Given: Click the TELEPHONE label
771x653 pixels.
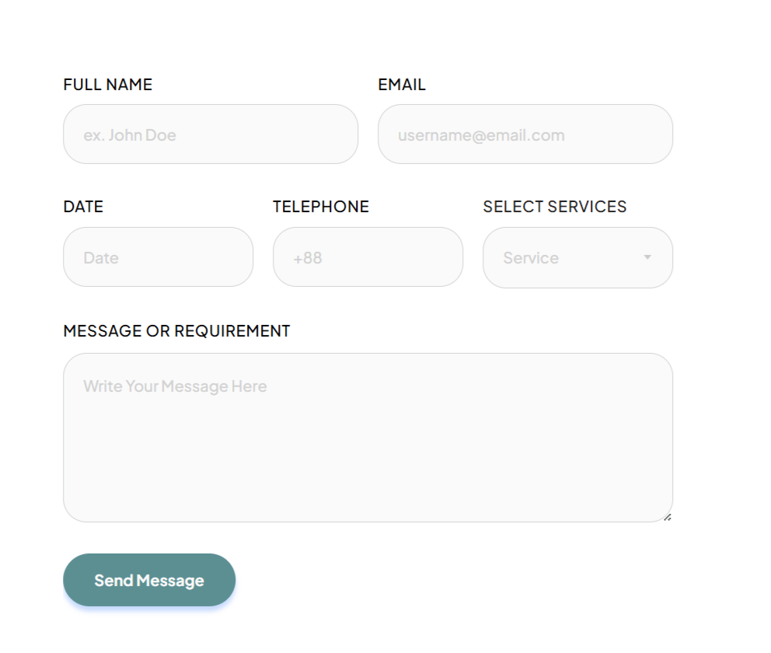Looking at the screenshot, I should tap(320, 207).
